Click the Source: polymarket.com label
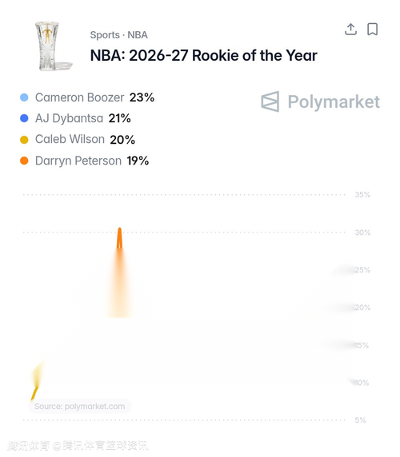The height and width of the screenshot is (457, 400). [x=80, y=406]
